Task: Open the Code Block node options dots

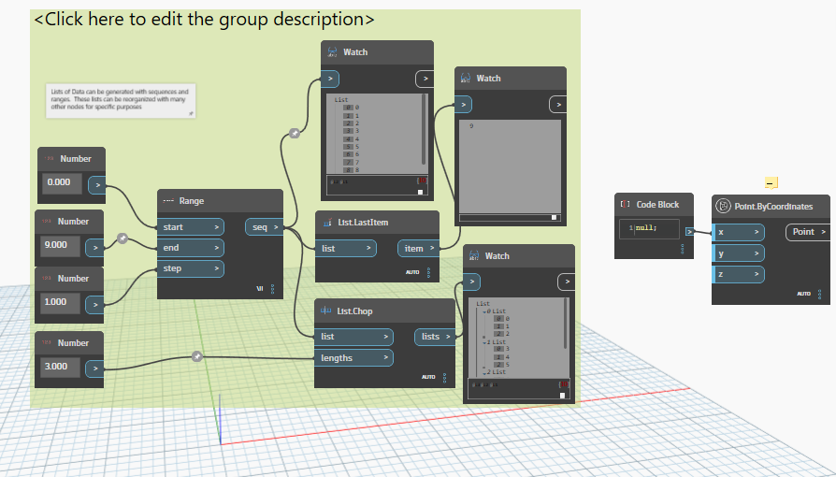Action: click(x=683, y=249)
